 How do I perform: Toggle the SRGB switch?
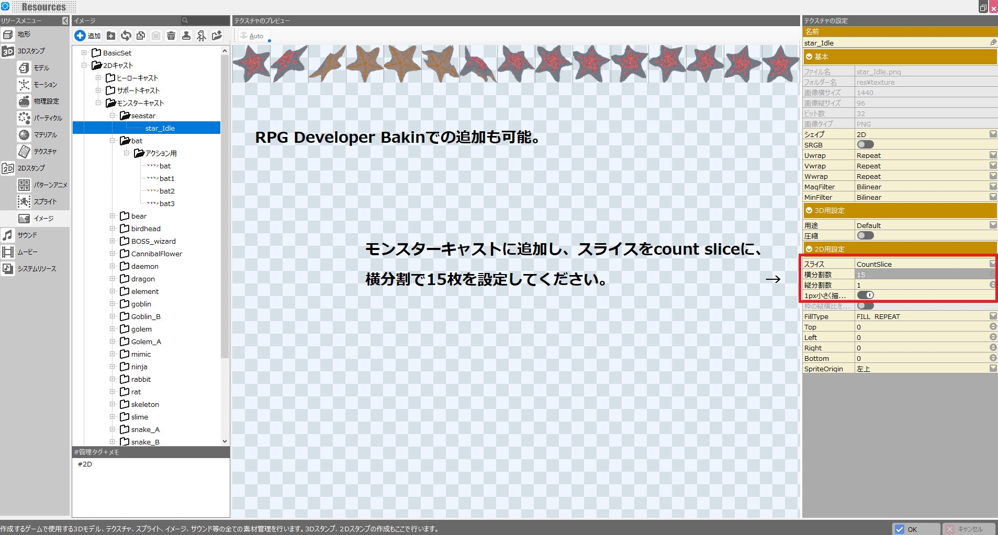865,145
